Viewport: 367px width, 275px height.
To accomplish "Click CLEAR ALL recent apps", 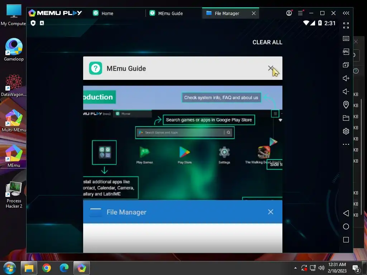I will click(267, 42).
